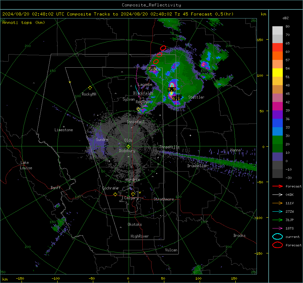Viewport: 303px width, 283px height.
Task: Click the yellow radar-site diamond above Didsbury
Action: tap(128, 146)
